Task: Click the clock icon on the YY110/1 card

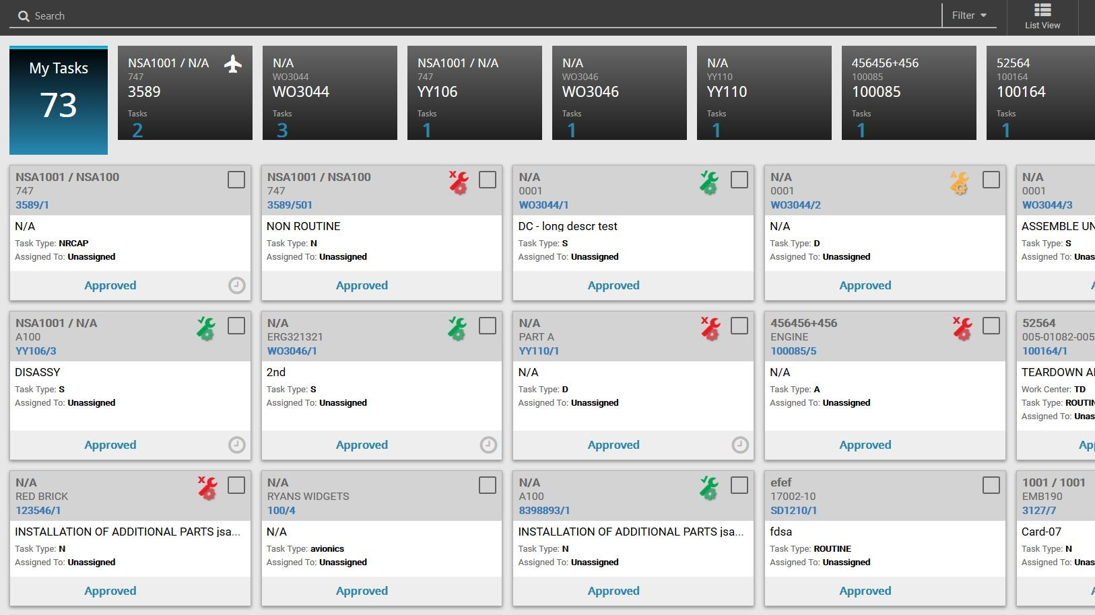Action: click(x=740, y=445)
